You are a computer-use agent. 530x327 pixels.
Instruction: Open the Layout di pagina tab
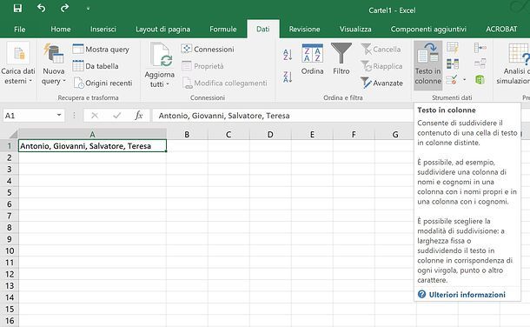pyautogui.click(x=163, y=29)
